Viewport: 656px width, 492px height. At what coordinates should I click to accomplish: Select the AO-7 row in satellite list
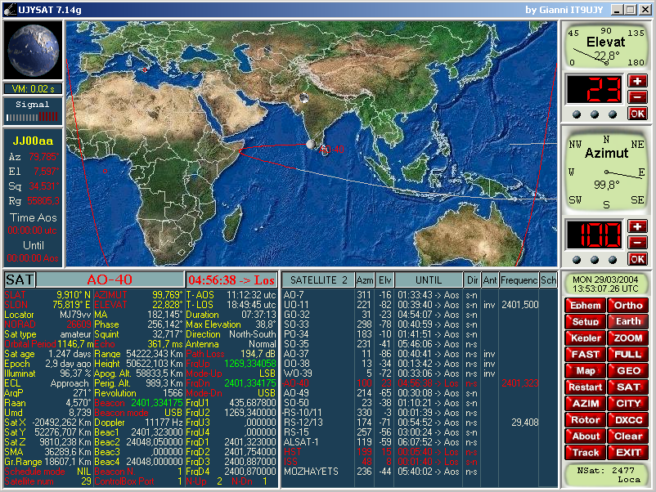pos(420,295)
